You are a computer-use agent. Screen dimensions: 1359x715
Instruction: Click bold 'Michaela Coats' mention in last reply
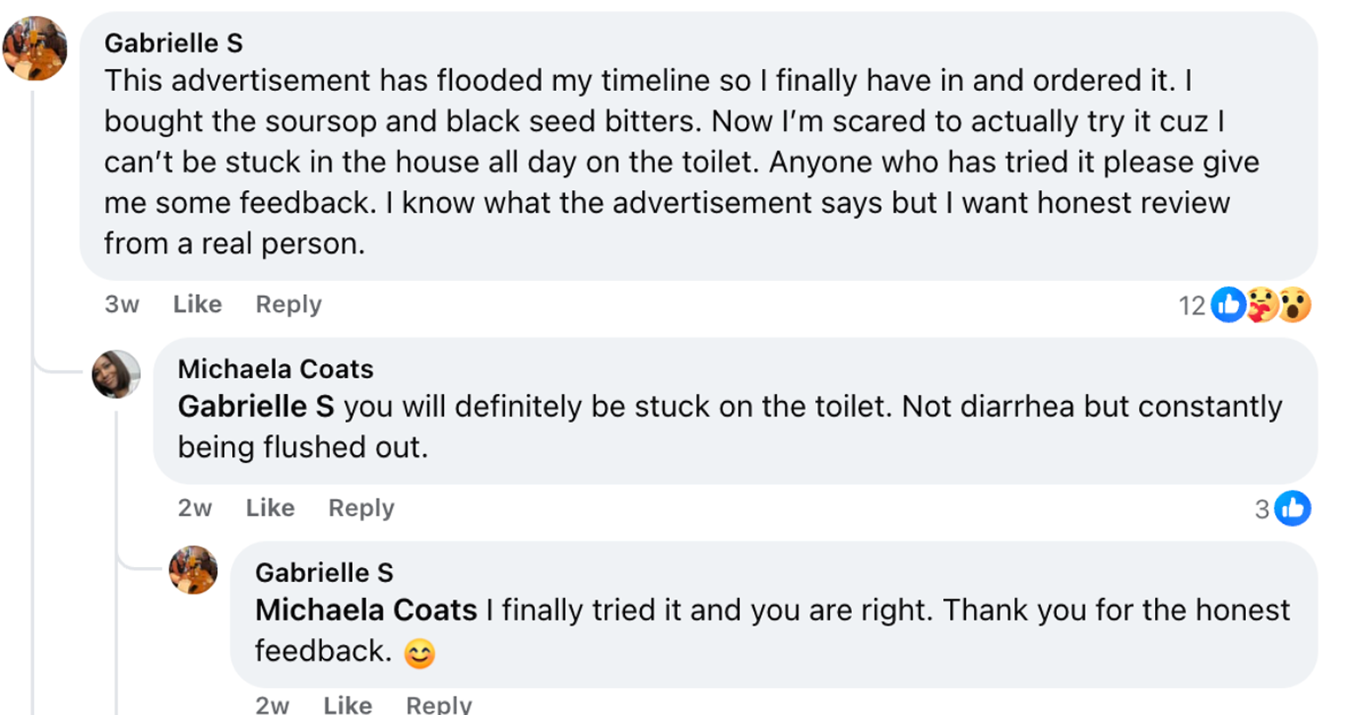366,610
